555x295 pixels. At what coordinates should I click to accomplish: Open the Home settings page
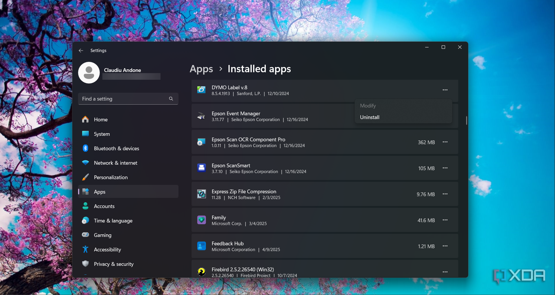[x=128, y=120]
